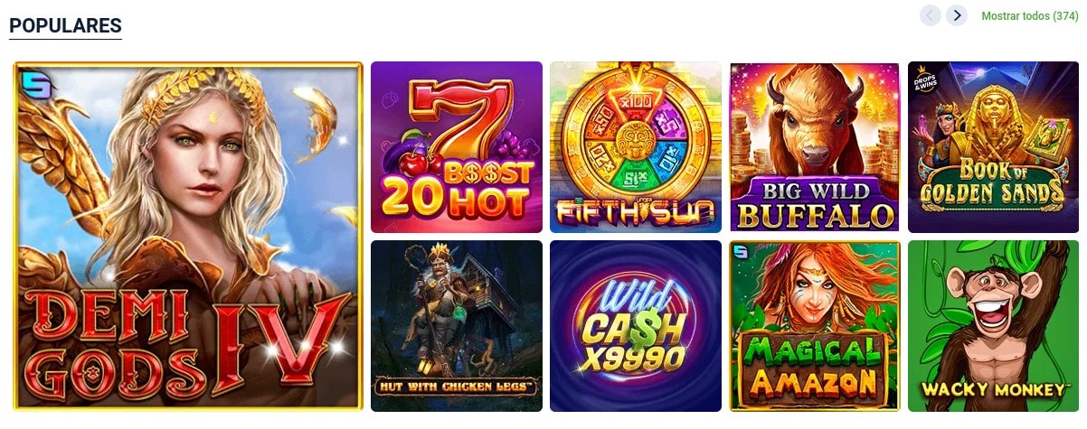Image resolution: width=1087 pixels, height=429 pixels.
Task: Open the Mostrar todos (374) link
Action: (1029, 15)
